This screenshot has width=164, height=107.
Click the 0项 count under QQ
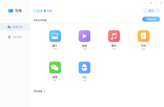coord(84,80)
